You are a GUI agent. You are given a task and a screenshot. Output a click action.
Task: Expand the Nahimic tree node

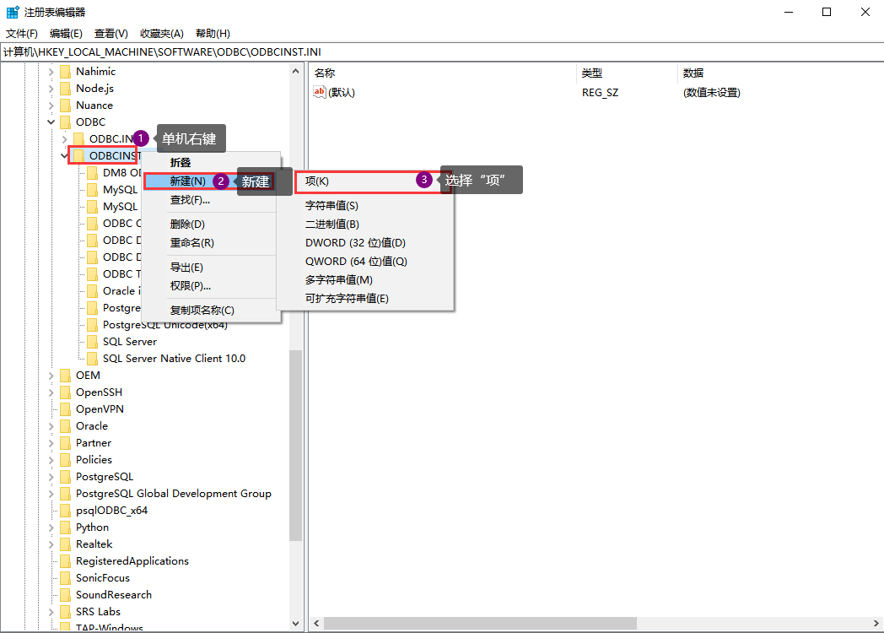(x=51, y=72)
